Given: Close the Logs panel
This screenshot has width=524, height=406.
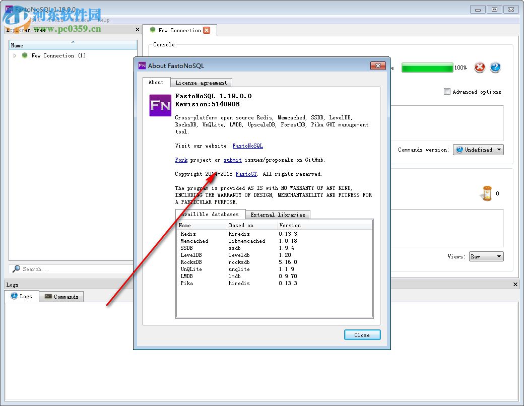Looking at the screenshot, I should [x=515, y=285].
